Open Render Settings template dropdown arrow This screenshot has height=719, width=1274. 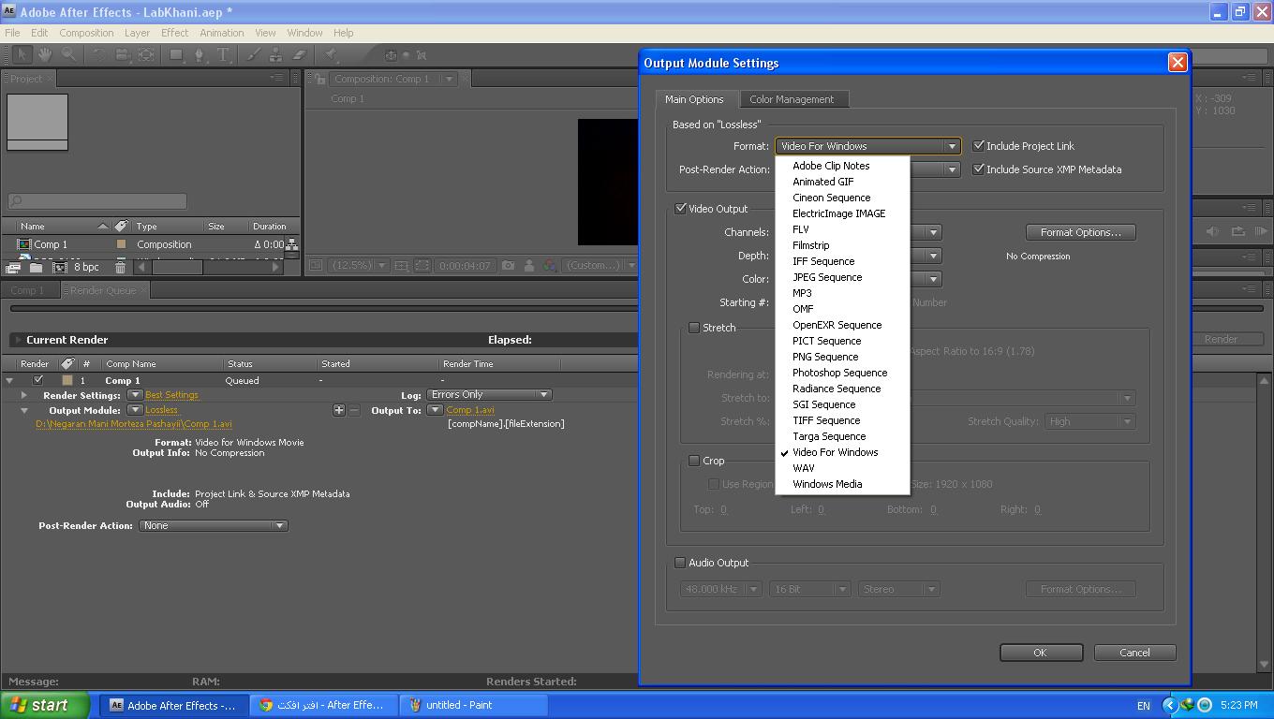click(x=135, y=395)
